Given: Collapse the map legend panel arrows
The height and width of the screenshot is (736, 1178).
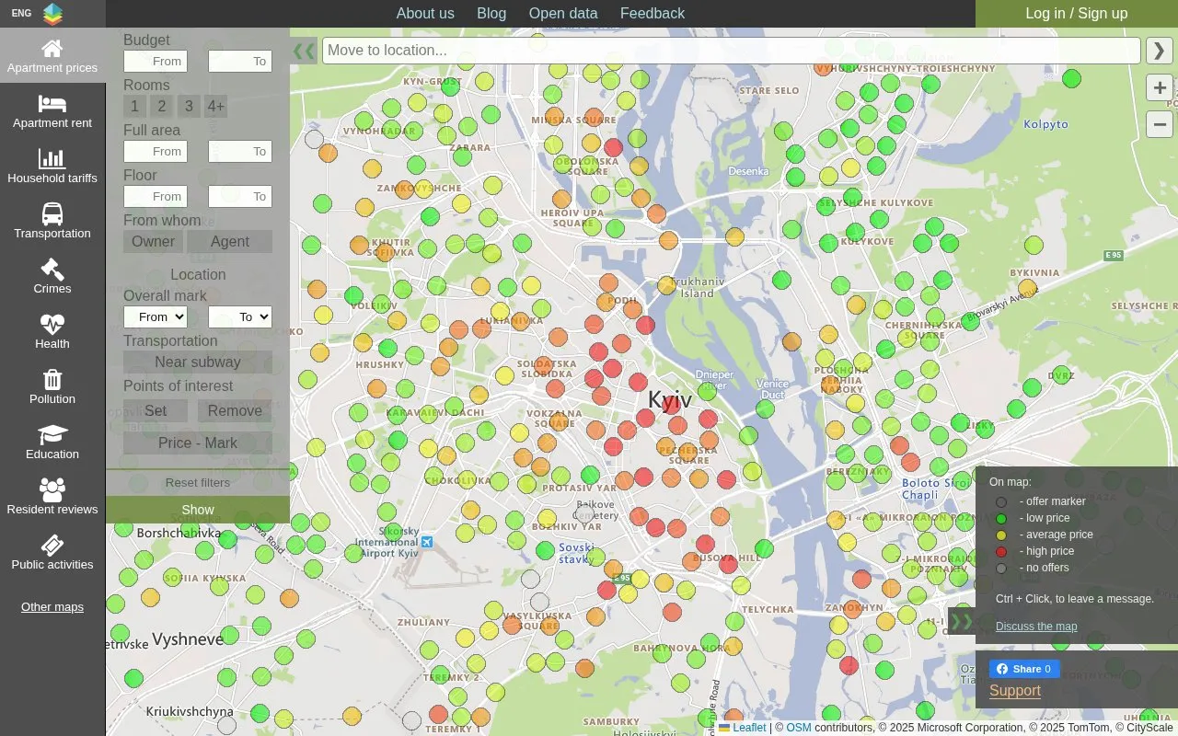Looking at the screenshot, I should [962, 621].
